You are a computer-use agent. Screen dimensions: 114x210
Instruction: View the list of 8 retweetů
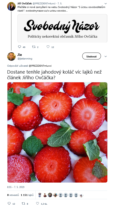(13, 195)
